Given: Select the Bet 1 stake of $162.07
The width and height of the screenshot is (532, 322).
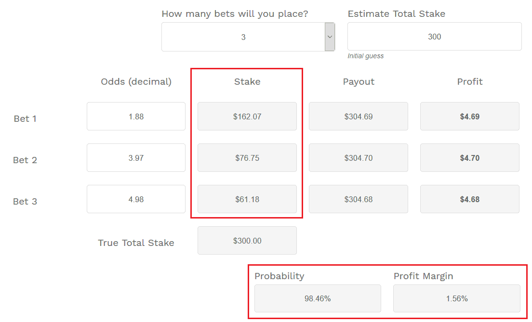Looking at the screenshot, I should tap(247, 116).
